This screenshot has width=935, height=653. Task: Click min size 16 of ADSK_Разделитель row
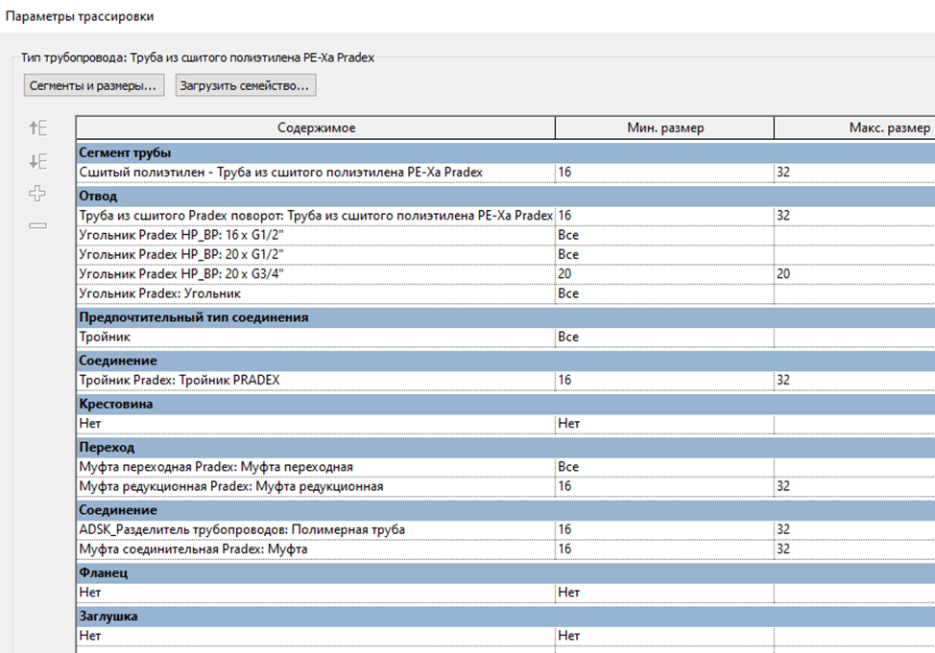click(665, 529)
